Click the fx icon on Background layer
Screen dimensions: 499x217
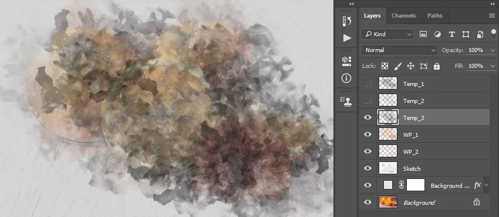pyautogui.click(x=477, y=185)
